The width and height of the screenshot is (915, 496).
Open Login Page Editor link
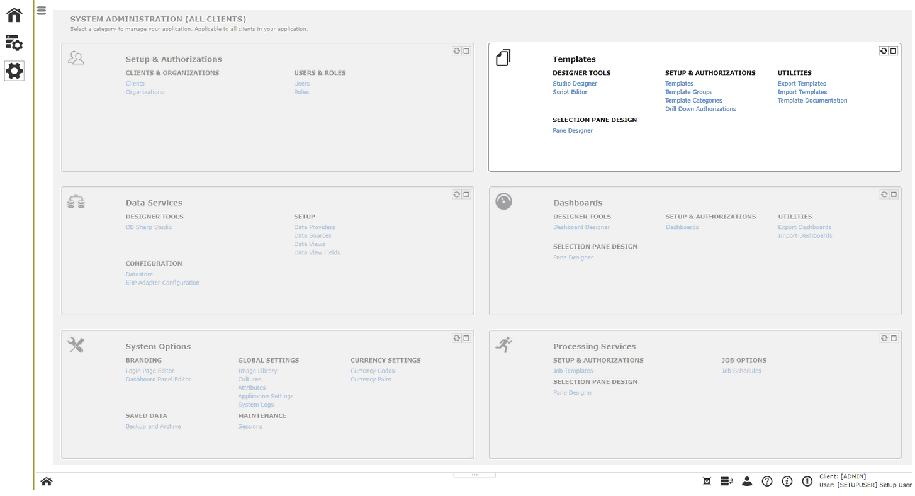pyautogui.click(x=150, y=371)
